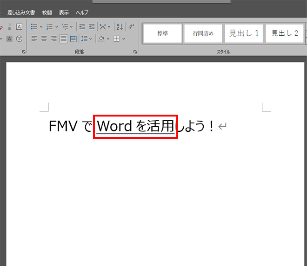Open the borders dropdown arrow
Viewport: 307px width, 266px height.
[x=124, y=39]
